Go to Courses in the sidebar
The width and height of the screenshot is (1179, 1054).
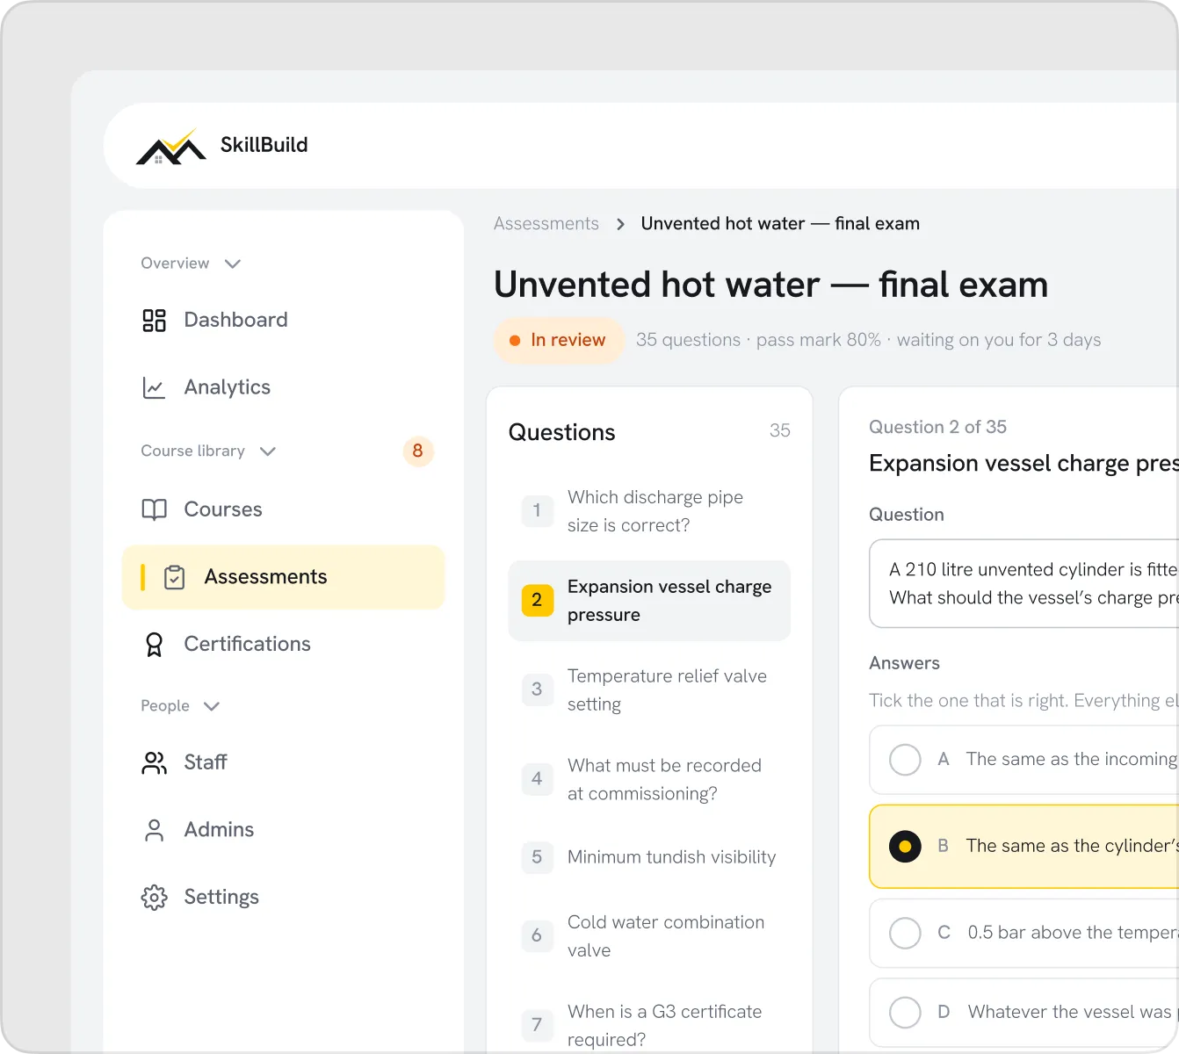coord(283,510)
